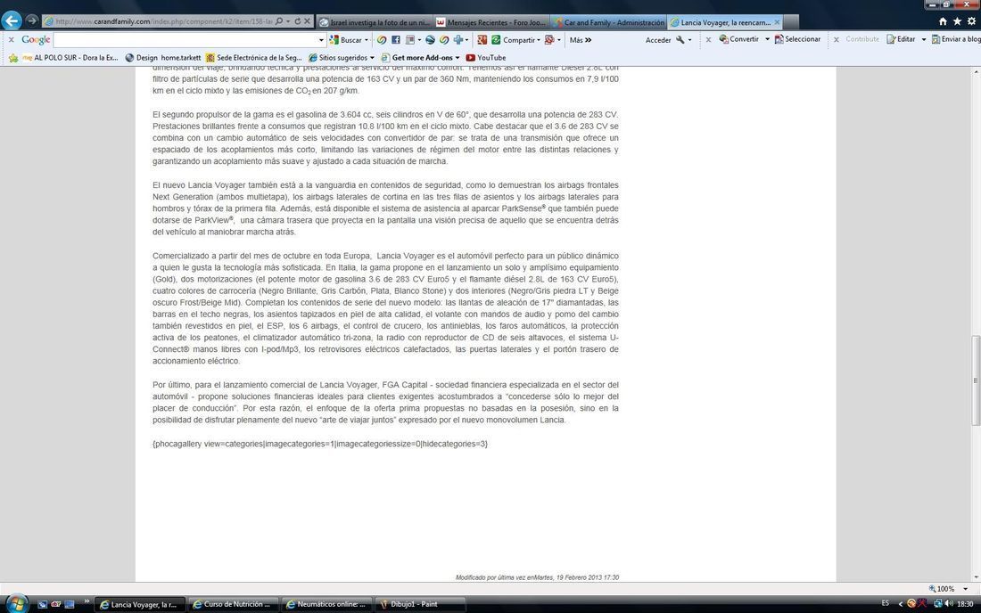The image size is (981, 613).
Task: Show hidden tray icons arrow
Action: click(x=901, y=603)
